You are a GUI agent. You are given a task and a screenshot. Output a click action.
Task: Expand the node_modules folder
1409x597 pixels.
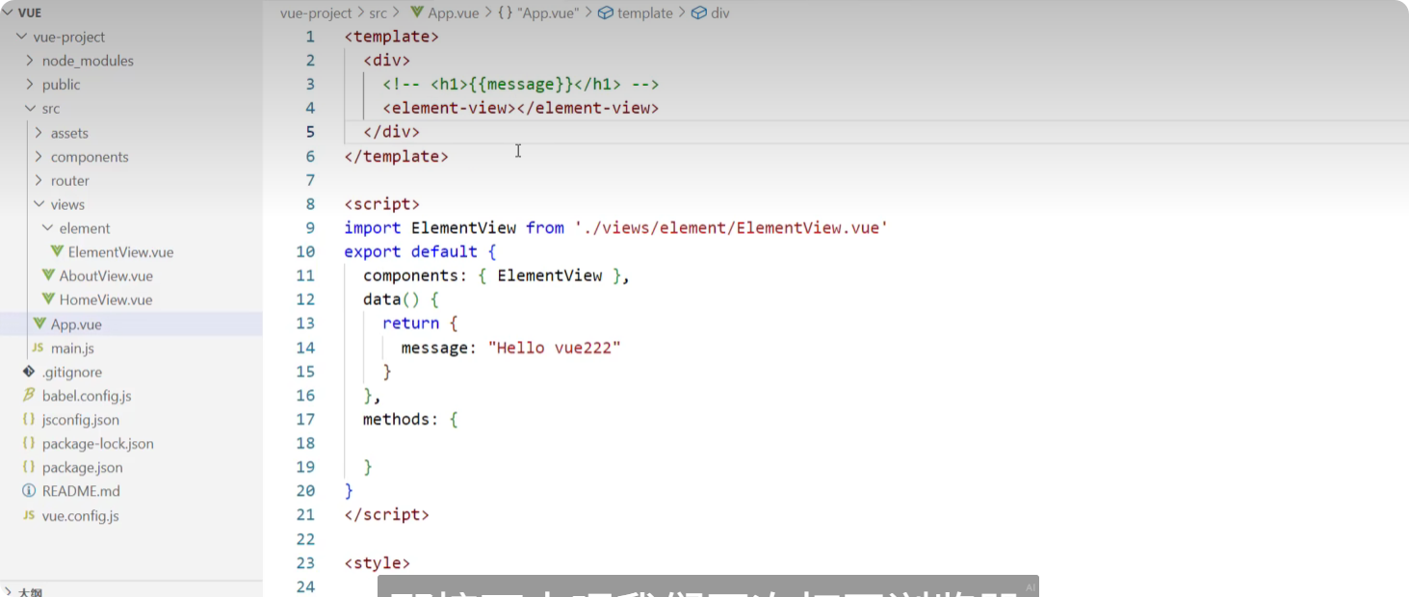(x=30, y=61)
